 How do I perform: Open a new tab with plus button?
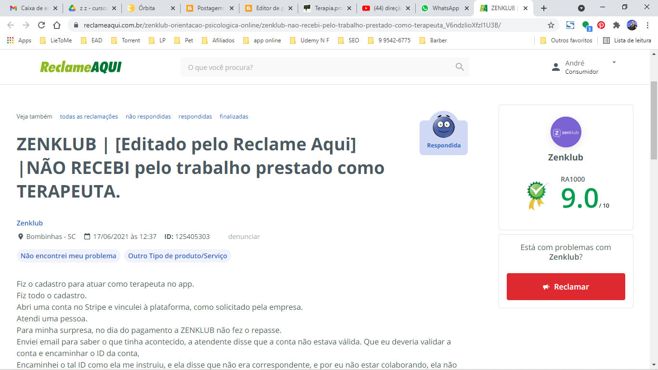pyautogui.click(x=544, y=8)
